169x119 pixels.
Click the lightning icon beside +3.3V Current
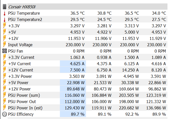pyautogui.click(x=5, y=57)
